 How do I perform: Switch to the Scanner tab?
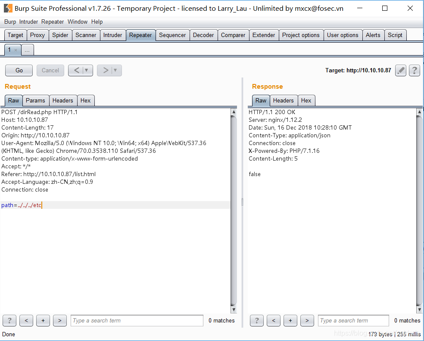pos(86,35)
